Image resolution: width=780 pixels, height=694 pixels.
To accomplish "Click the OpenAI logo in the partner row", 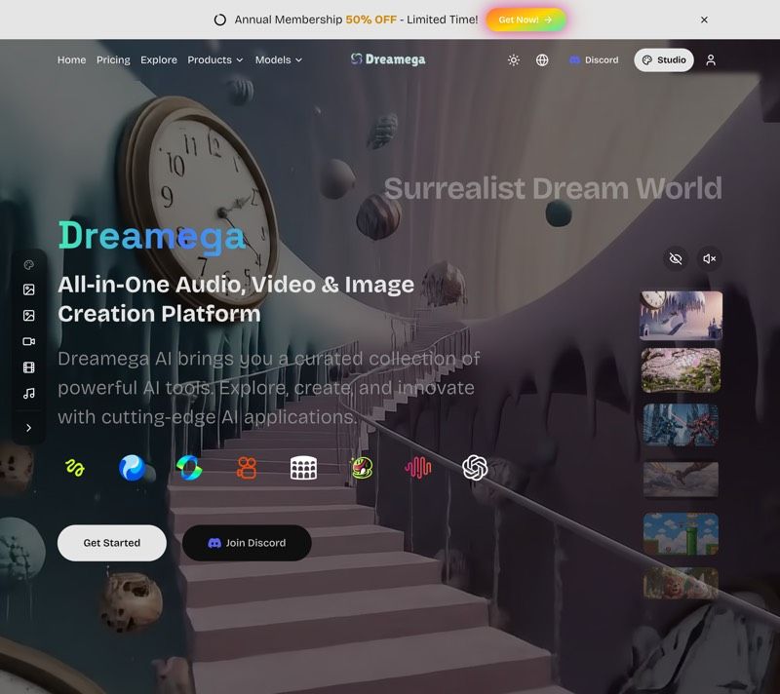I will [475, 468].
